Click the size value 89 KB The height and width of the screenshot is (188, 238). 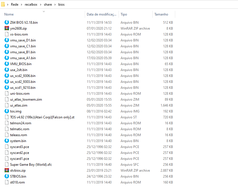pos(169,99)
